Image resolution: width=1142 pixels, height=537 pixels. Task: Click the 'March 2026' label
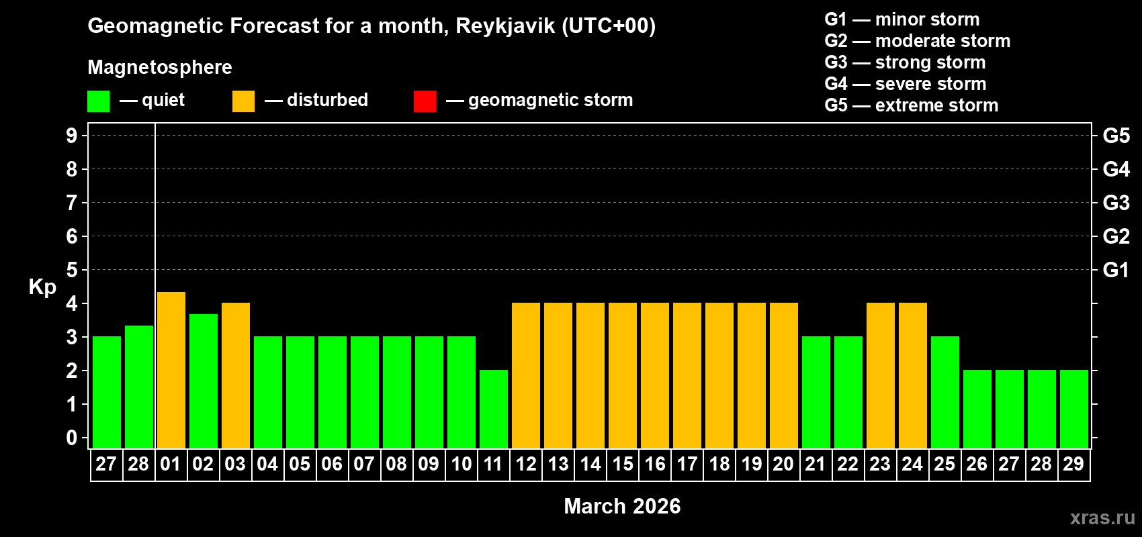click(x=622, y=506)
